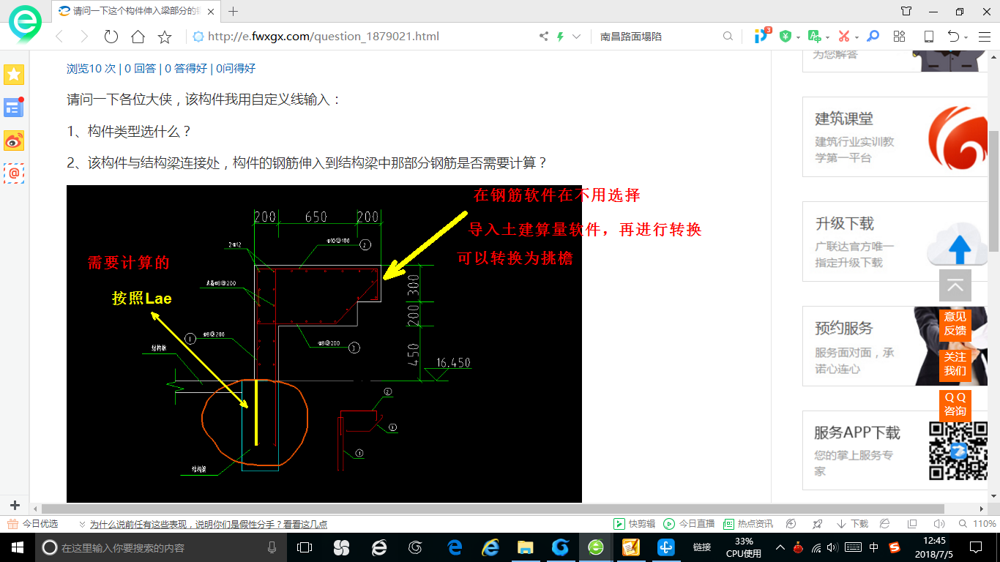
Task: Open the mail @ sidebar icon
Action: point(14,173)
